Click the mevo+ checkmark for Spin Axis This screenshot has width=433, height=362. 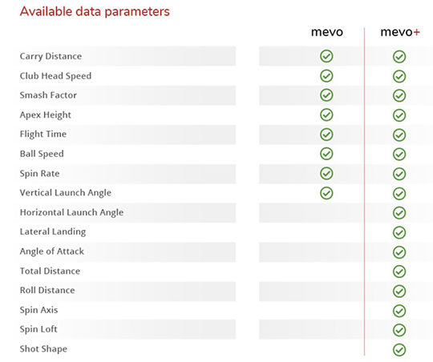click(x=399, y=311)
